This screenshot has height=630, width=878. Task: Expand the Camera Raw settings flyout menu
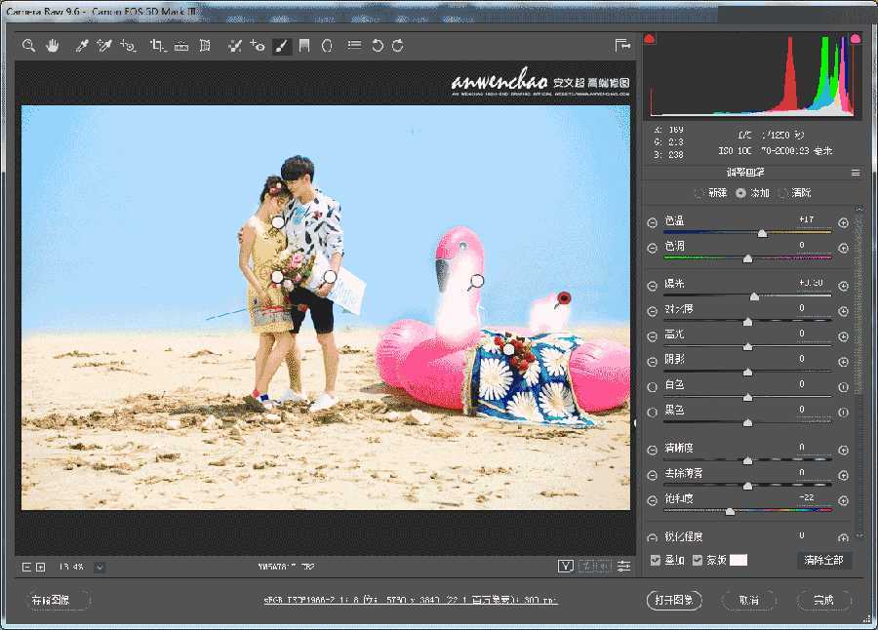[x=855, y=173]
